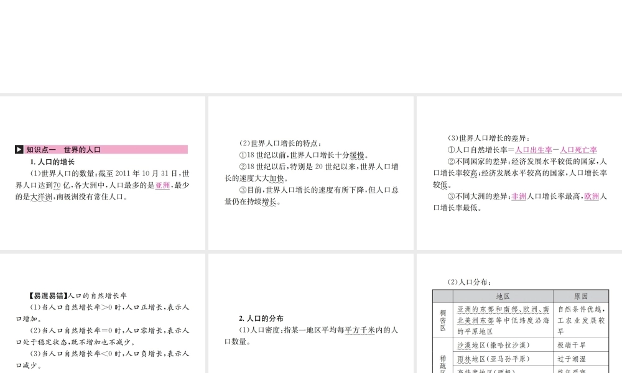Click the pink answer word 欧洲
The image size is (622, 373).
click(592, 196)
